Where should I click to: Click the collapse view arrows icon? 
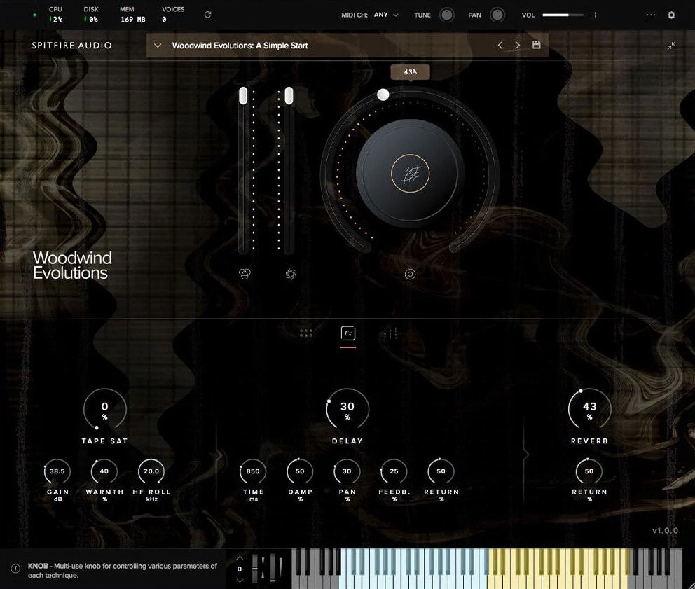click(671, 46)
